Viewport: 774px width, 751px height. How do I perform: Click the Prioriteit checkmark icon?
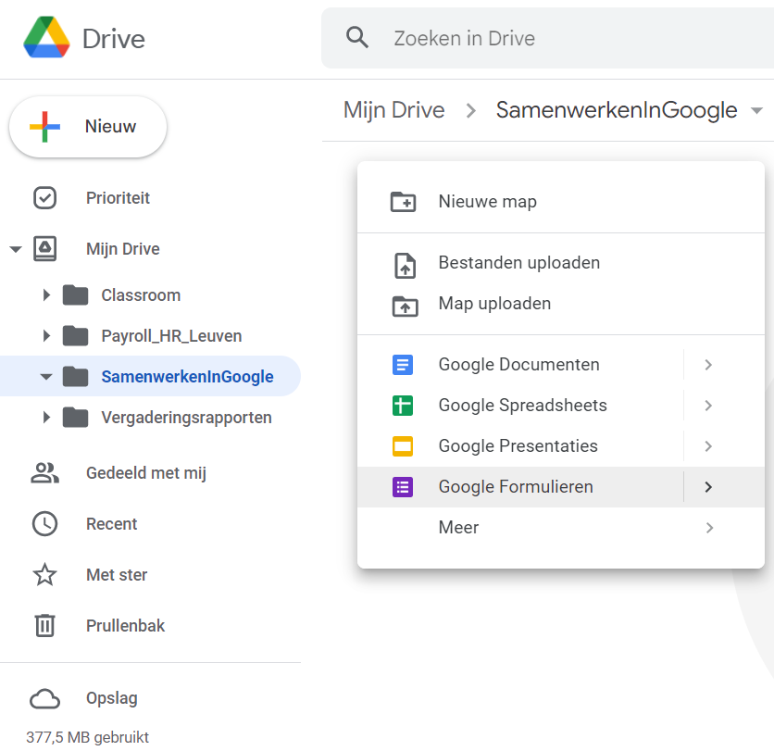[45, 198]
